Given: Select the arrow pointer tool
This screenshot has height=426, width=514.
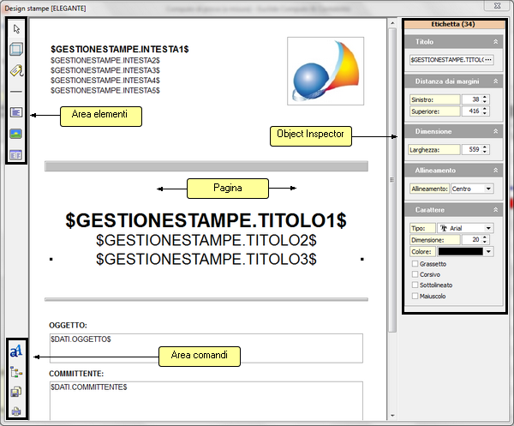Looking at the screenshot, I should coord(16,28).
